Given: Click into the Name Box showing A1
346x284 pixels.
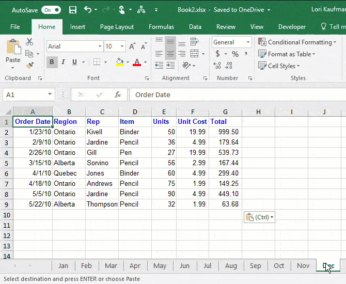Looking at the screenshot, I should pos(24,94).
